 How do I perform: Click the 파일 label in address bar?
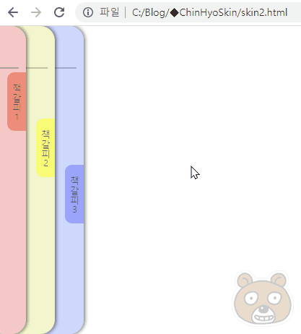[110, 12]
